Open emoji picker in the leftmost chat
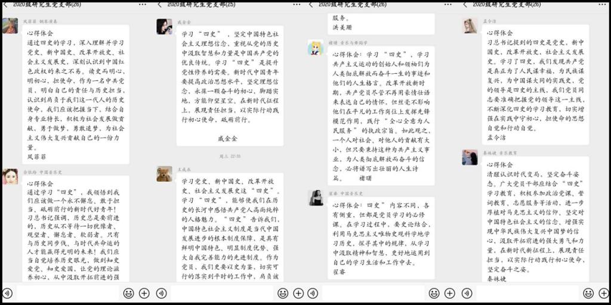Screen dimensions: 611x305 129,293
